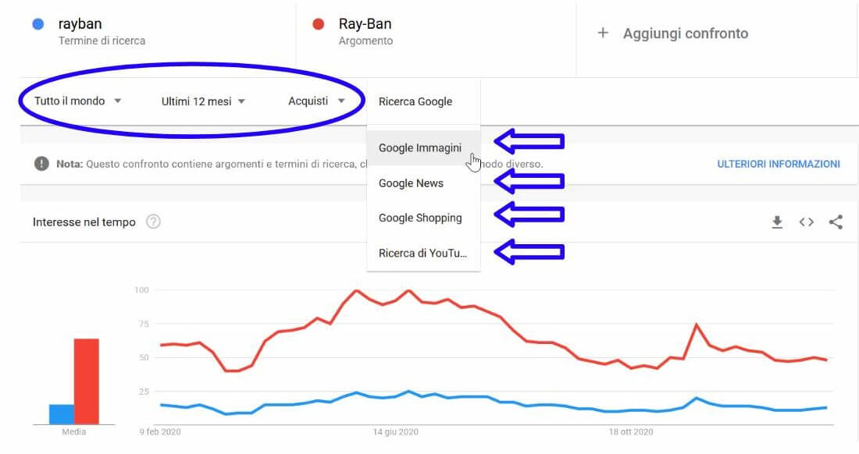Open the Ultimi 12 mesi period dropdown

(203, 101)
